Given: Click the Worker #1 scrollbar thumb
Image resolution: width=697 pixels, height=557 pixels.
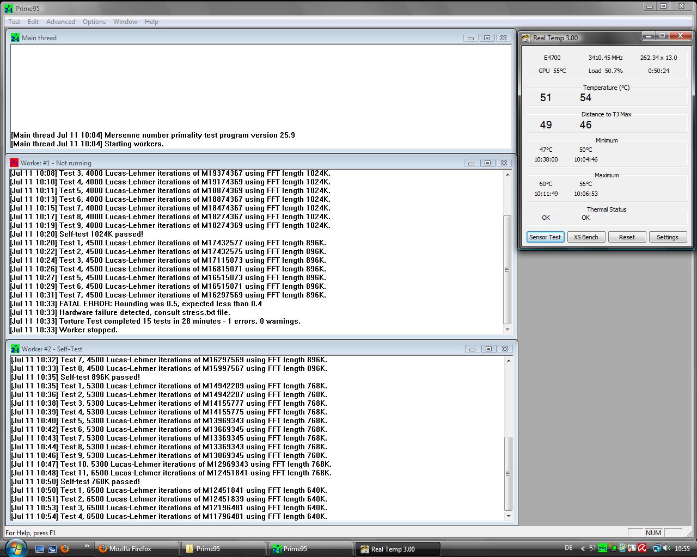Looking at the screenshot, I should 508,270.
